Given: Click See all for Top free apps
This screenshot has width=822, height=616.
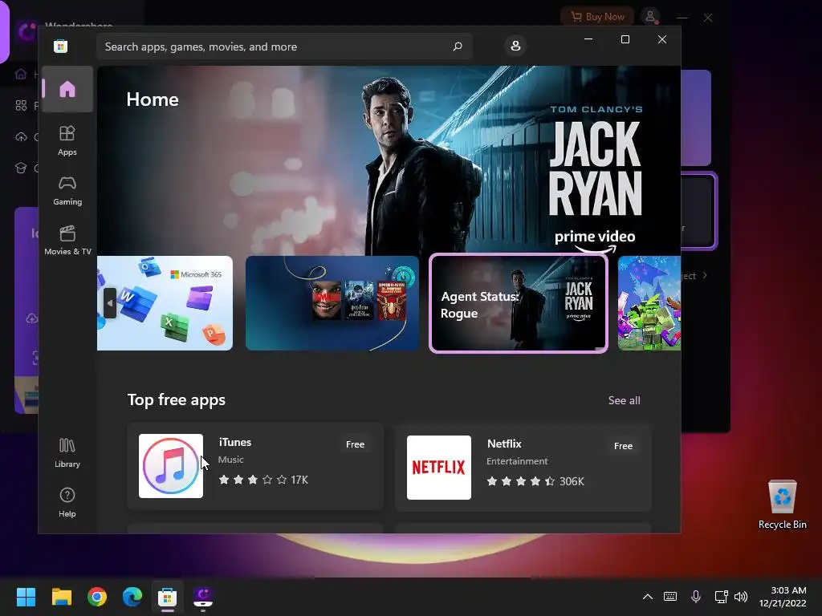Looking at the screenshot, I should tap(624, 400).
